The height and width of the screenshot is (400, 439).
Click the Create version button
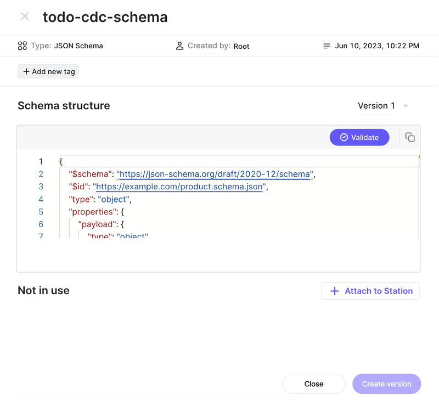coord(386,384)
